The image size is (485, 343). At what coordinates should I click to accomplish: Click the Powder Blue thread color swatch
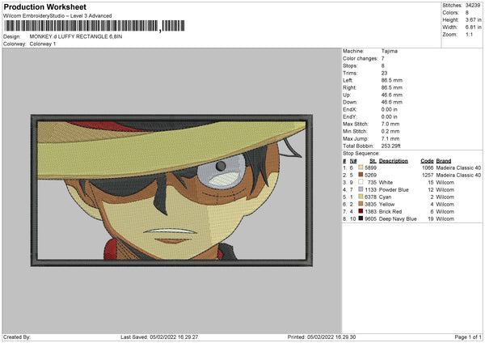[x=361, y=189]
